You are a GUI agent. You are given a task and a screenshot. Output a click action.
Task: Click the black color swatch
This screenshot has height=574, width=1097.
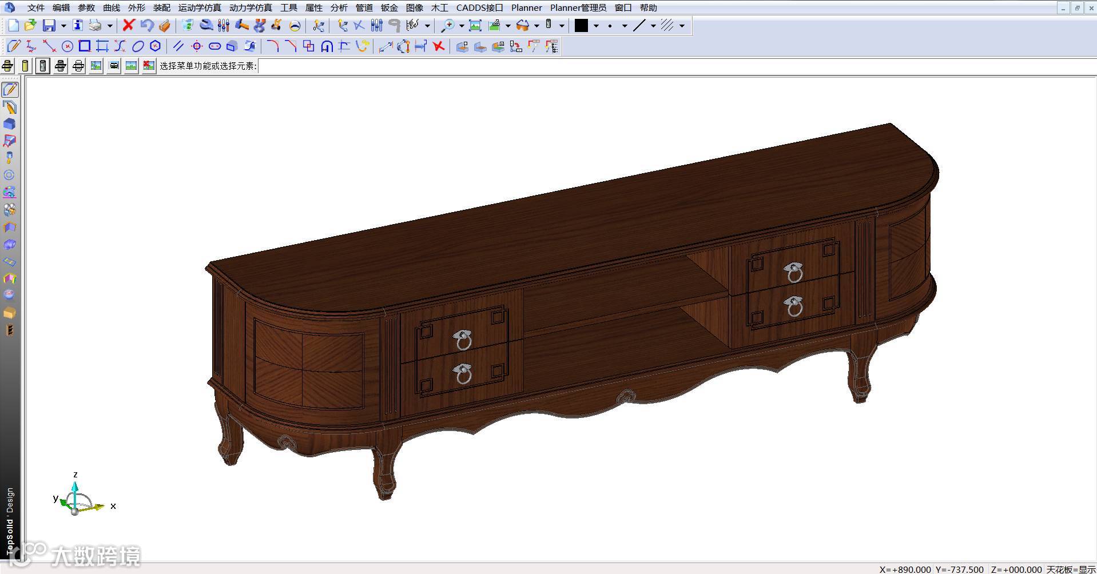(581, 25)
